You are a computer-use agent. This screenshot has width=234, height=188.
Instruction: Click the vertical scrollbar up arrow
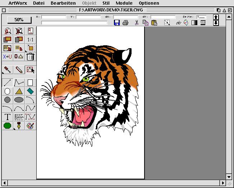pos(229,17)
